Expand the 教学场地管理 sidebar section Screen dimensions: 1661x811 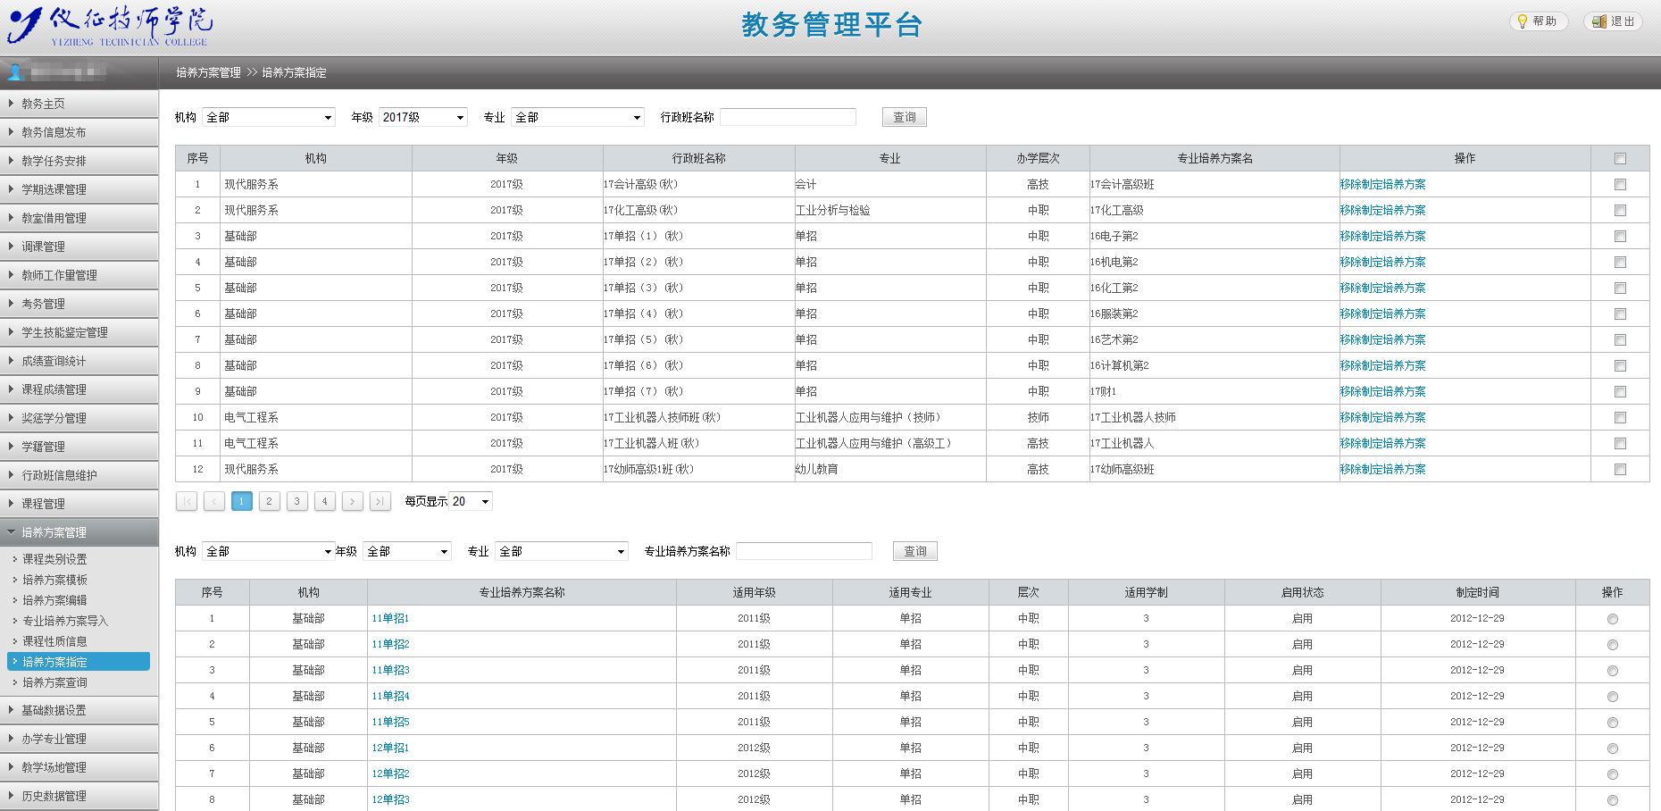(79, 767)
